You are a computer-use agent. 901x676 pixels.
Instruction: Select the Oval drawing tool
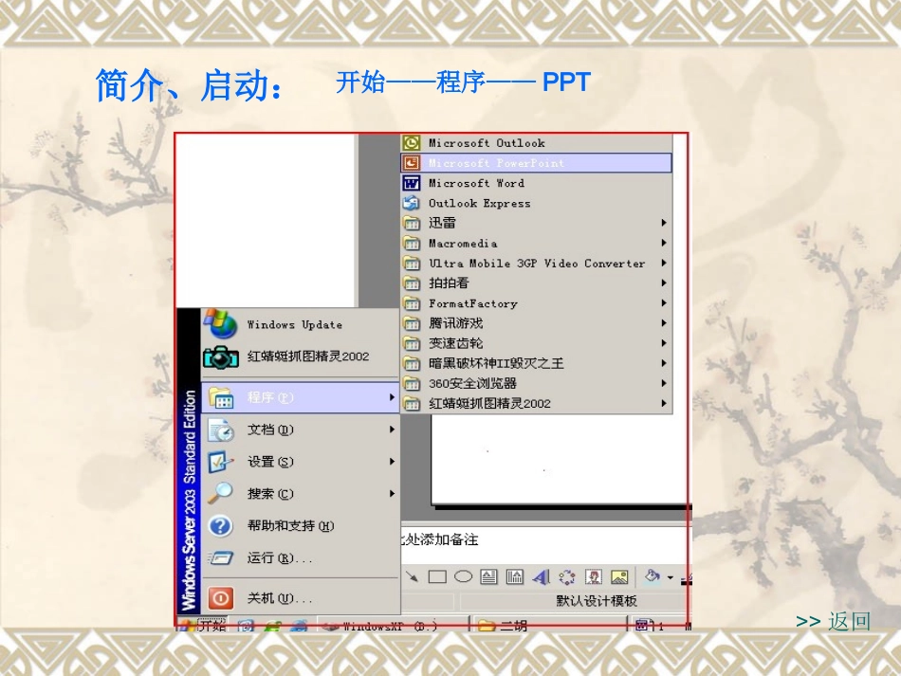(x=463, y=576)
